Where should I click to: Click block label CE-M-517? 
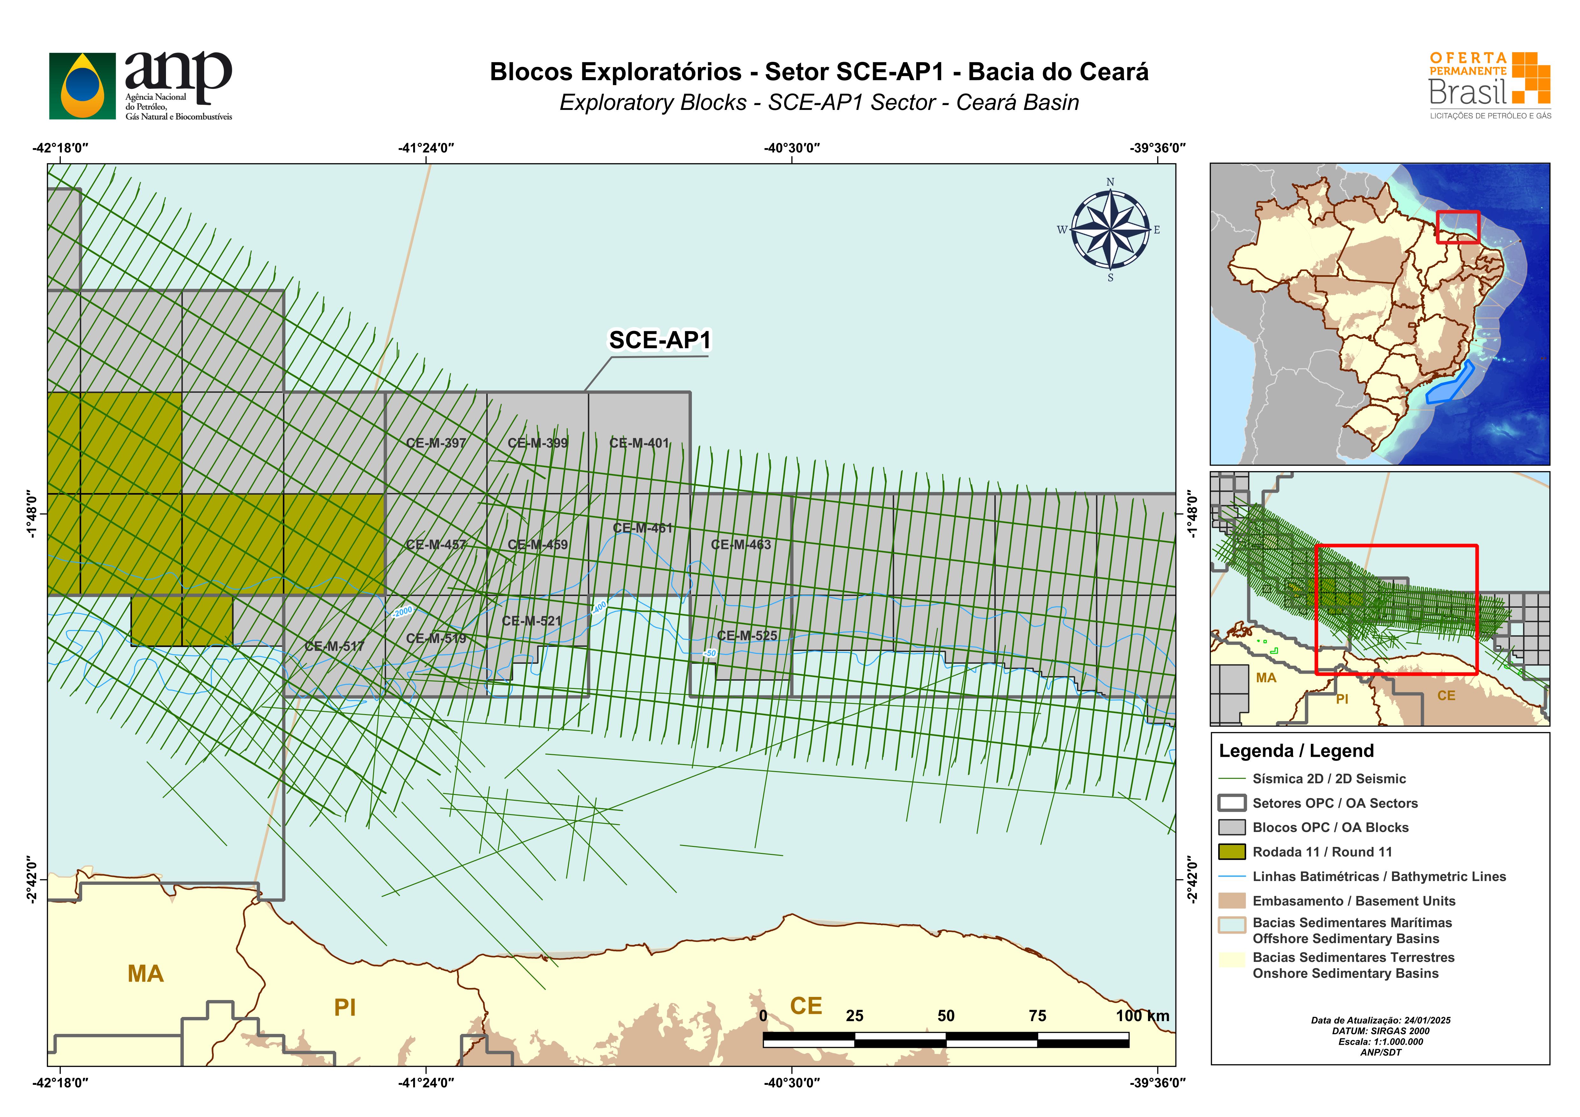334,646
